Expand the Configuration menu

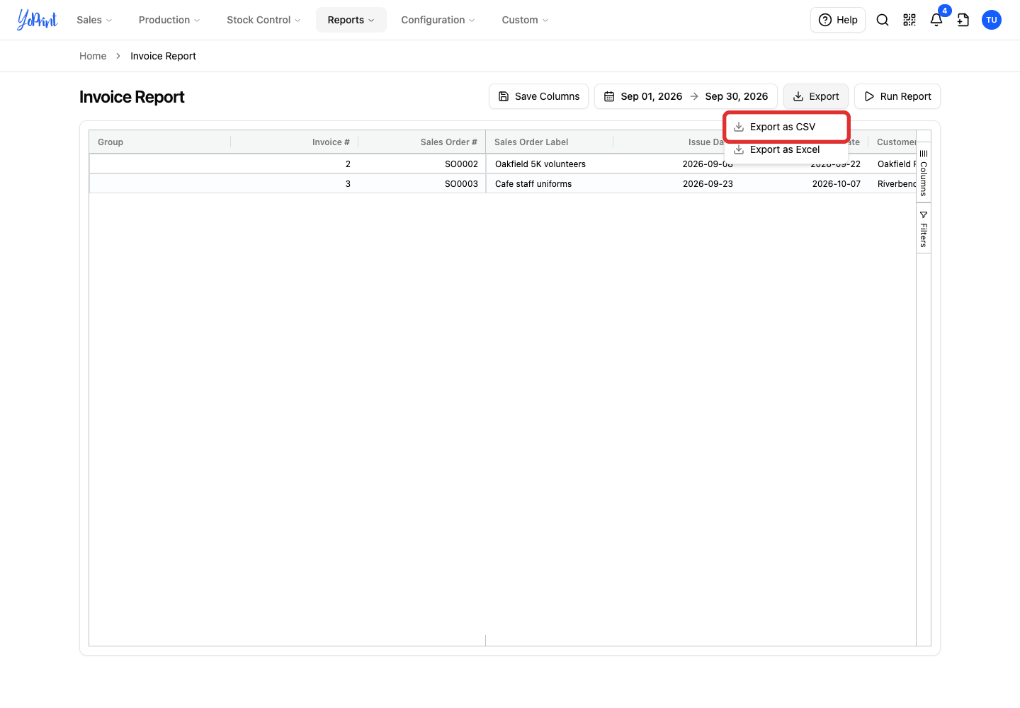(x=438, y=20)
